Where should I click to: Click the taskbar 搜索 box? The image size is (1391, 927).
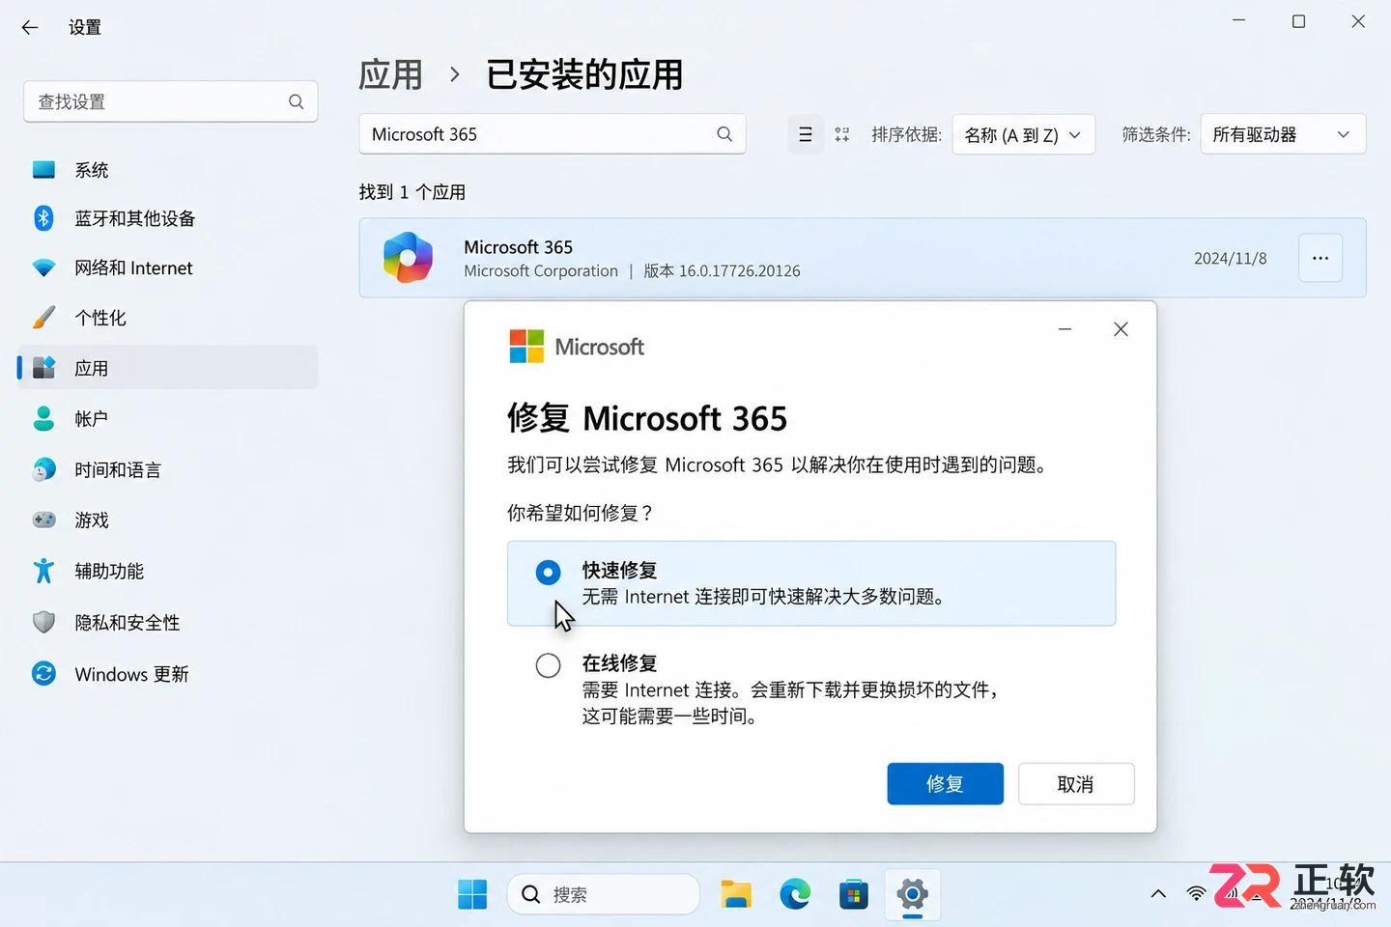point(604,894)
